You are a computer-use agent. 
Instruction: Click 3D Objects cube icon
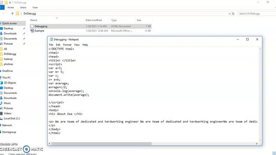[1, 83]
